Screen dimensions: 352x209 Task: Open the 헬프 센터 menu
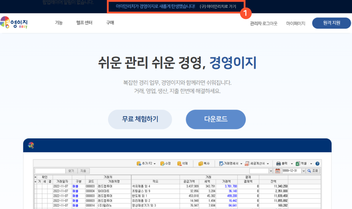84,23
